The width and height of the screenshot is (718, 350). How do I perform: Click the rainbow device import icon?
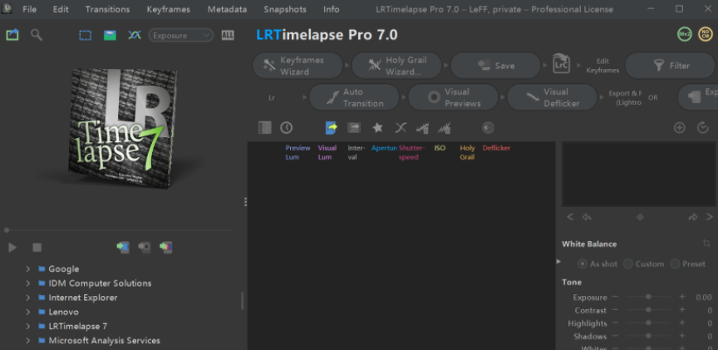click(x=165, y=248)
